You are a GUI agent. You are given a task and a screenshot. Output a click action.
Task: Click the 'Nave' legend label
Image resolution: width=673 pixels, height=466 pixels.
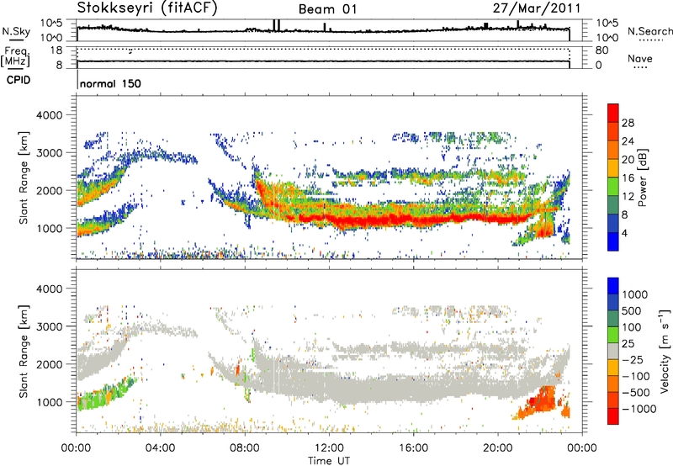[640, 58]
